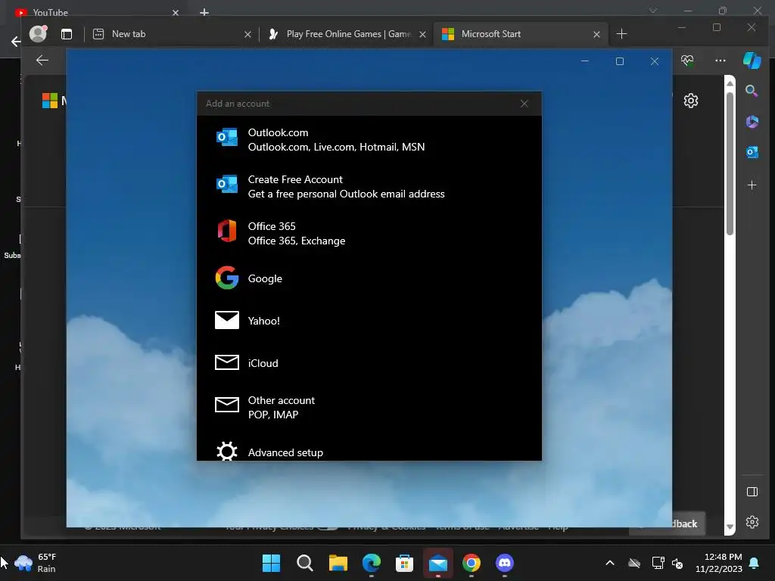Open a new tab in Edge

(x=622, y=33)
